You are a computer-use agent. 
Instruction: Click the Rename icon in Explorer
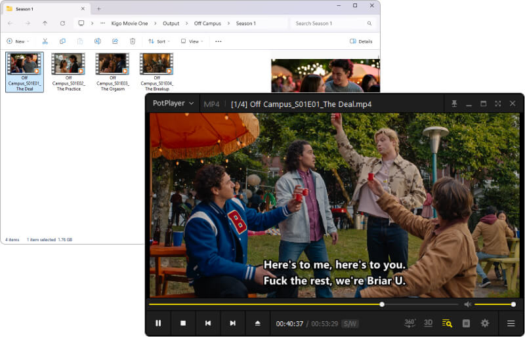97,41
